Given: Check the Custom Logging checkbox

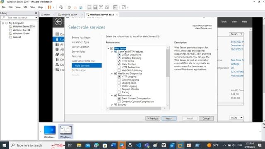Looking at the screenshot, I should point(119,80).
